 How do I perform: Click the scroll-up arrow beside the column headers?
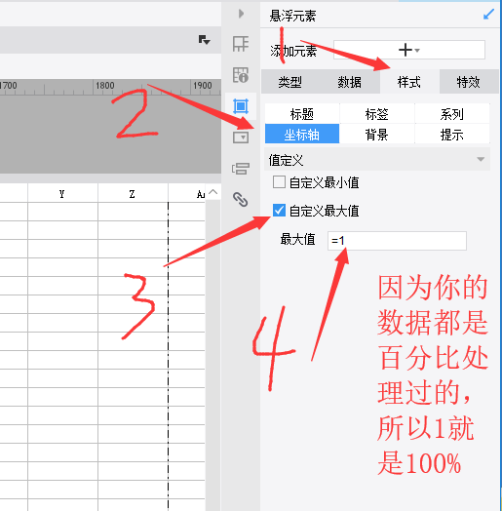[x=213, y=191]
